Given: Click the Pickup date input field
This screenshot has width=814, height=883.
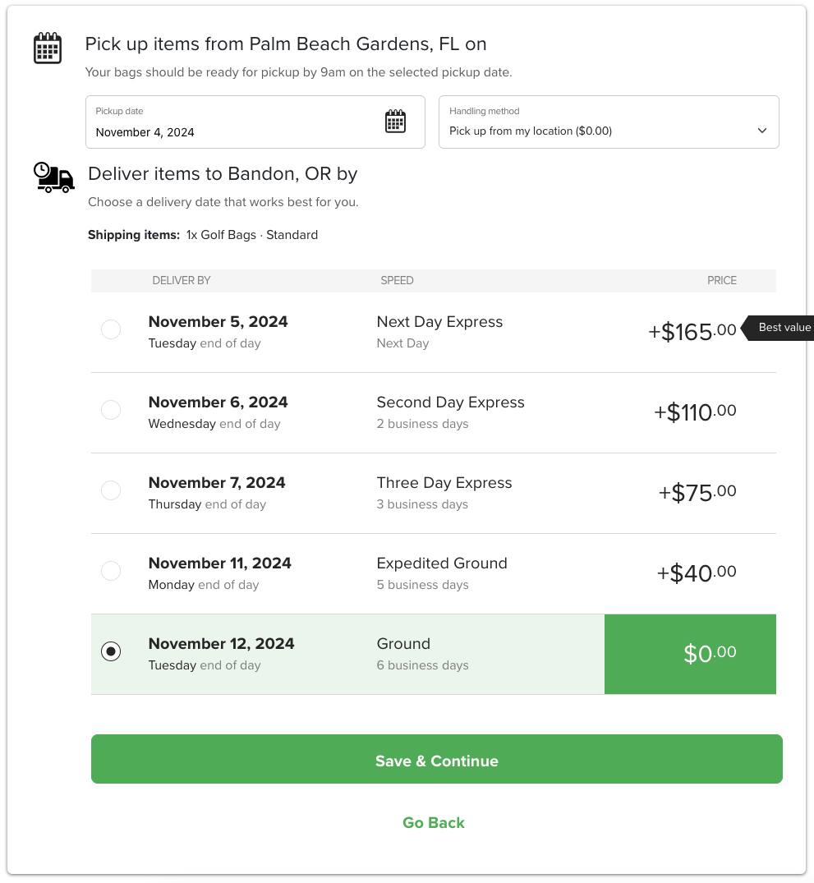Looking at the screenshot, I should [255, 122].
